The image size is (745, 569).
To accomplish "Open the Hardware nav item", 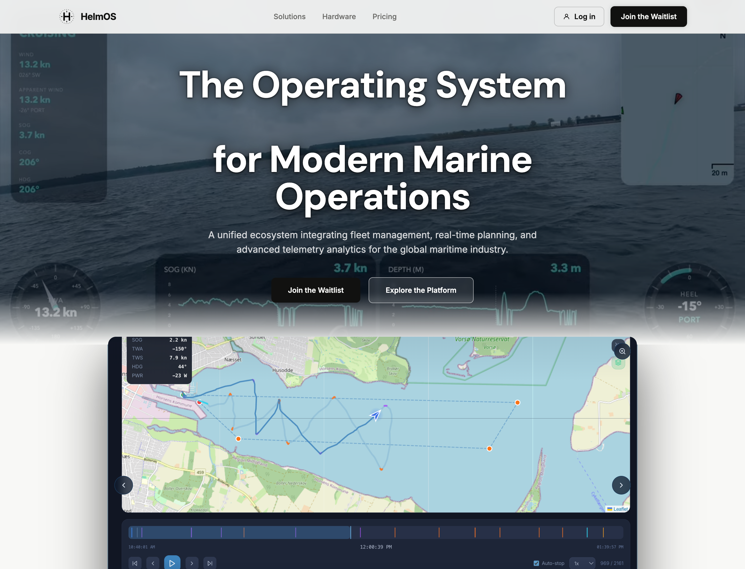I will (x=339, y=17).
